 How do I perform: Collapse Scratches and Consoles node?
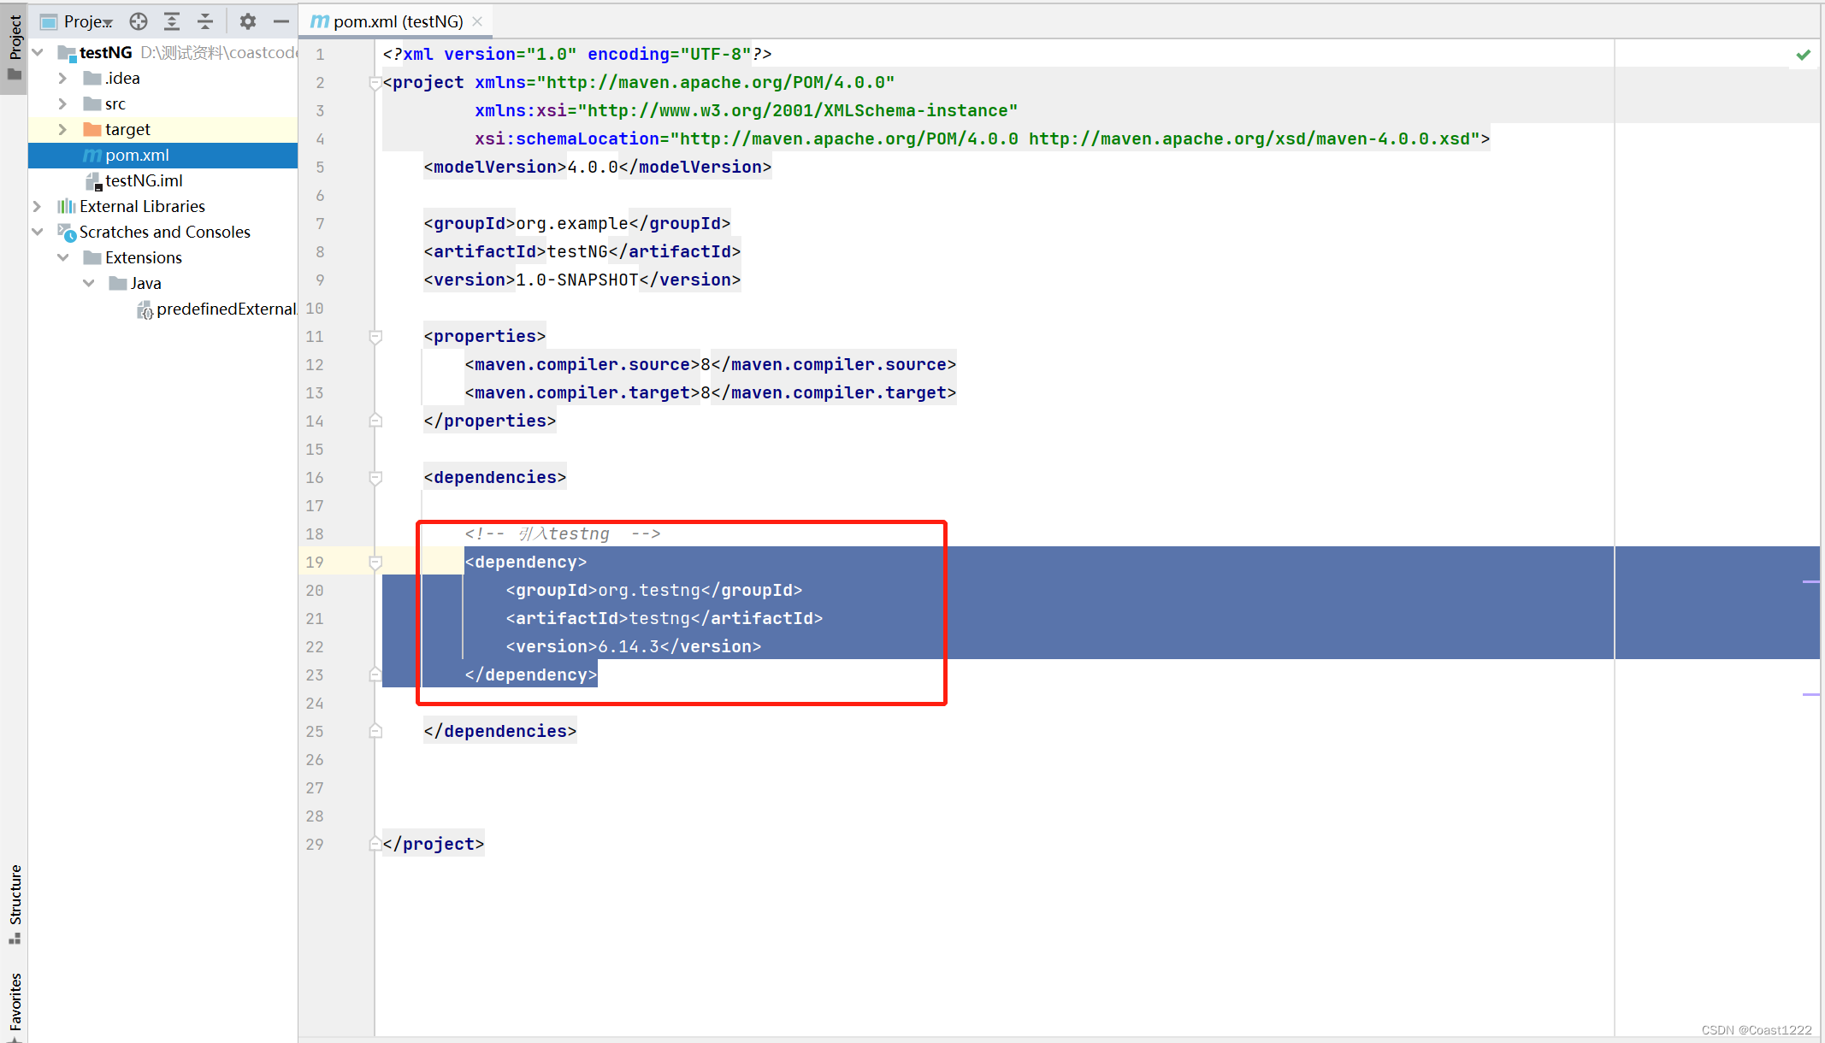[38, 233]
